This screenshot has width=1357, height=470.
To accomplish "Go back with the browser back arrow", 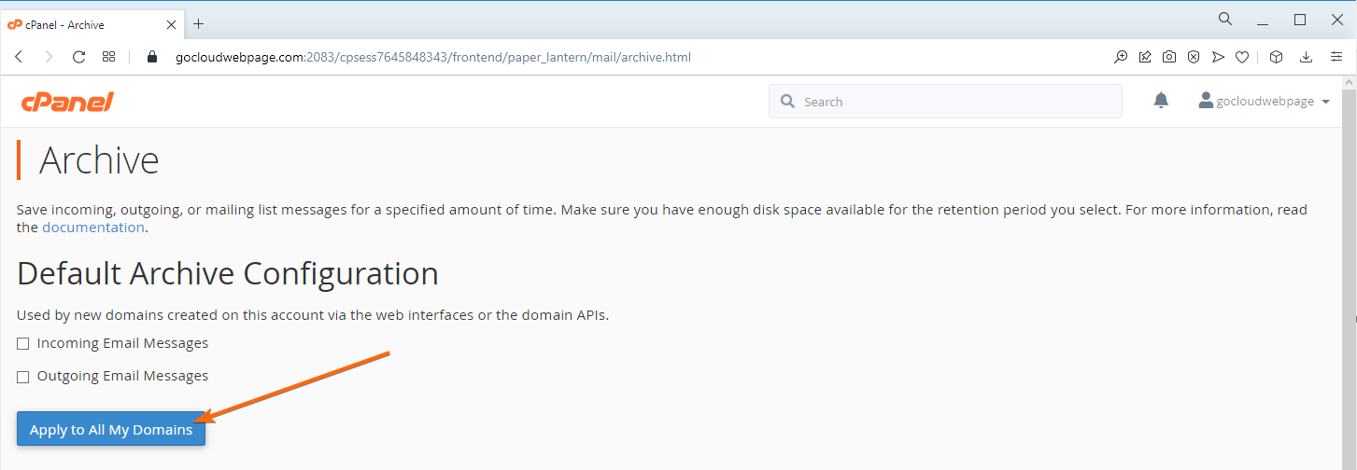I will pyautogui.click(x=19, y=57).
